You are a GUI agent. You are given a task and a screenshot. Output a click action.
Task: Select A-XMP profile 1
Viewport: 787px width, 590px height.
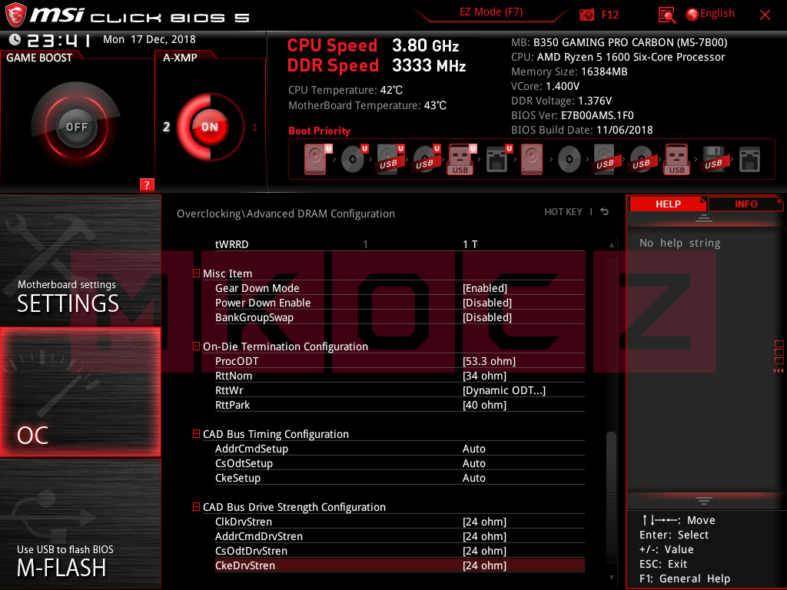point(254,127)
